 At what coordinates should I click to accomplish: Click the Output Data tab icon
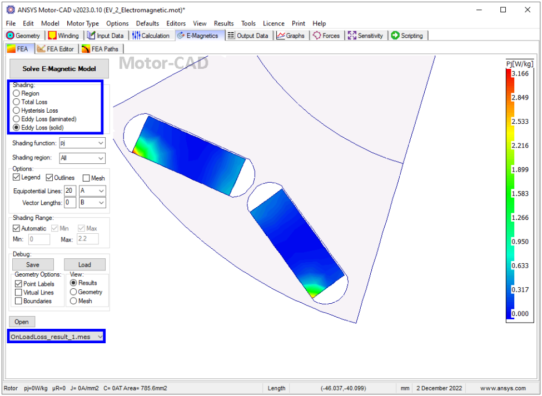pos(231,35)
